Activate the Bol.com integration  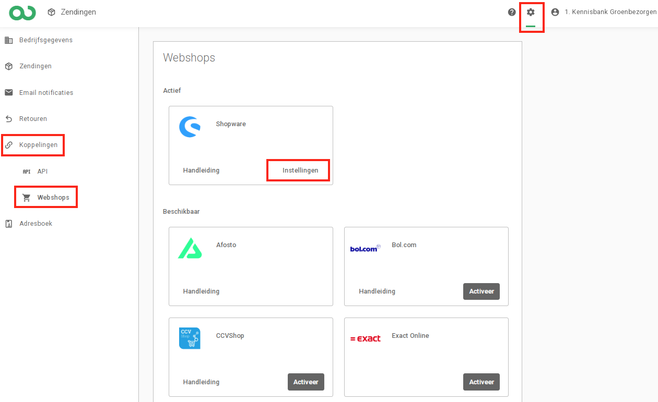click(481, 291)
